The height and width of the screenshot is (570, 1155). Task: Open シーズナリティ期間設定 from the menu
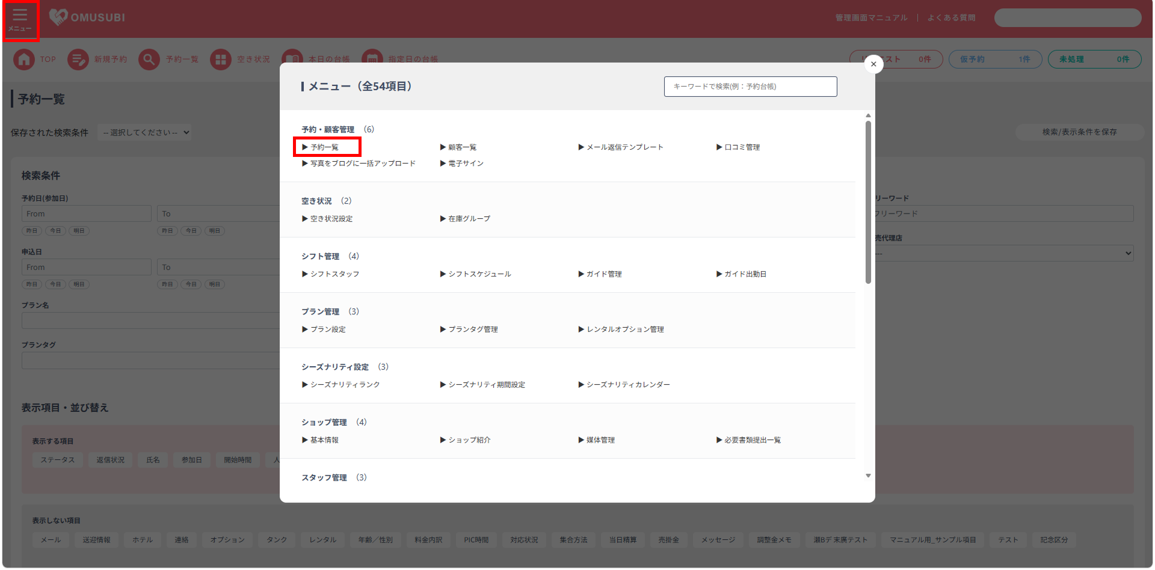coord(482,385)
